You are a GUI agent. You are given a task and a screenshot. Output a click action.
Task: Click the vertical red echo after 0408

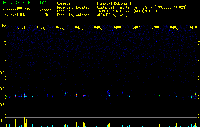coord(162,95)
